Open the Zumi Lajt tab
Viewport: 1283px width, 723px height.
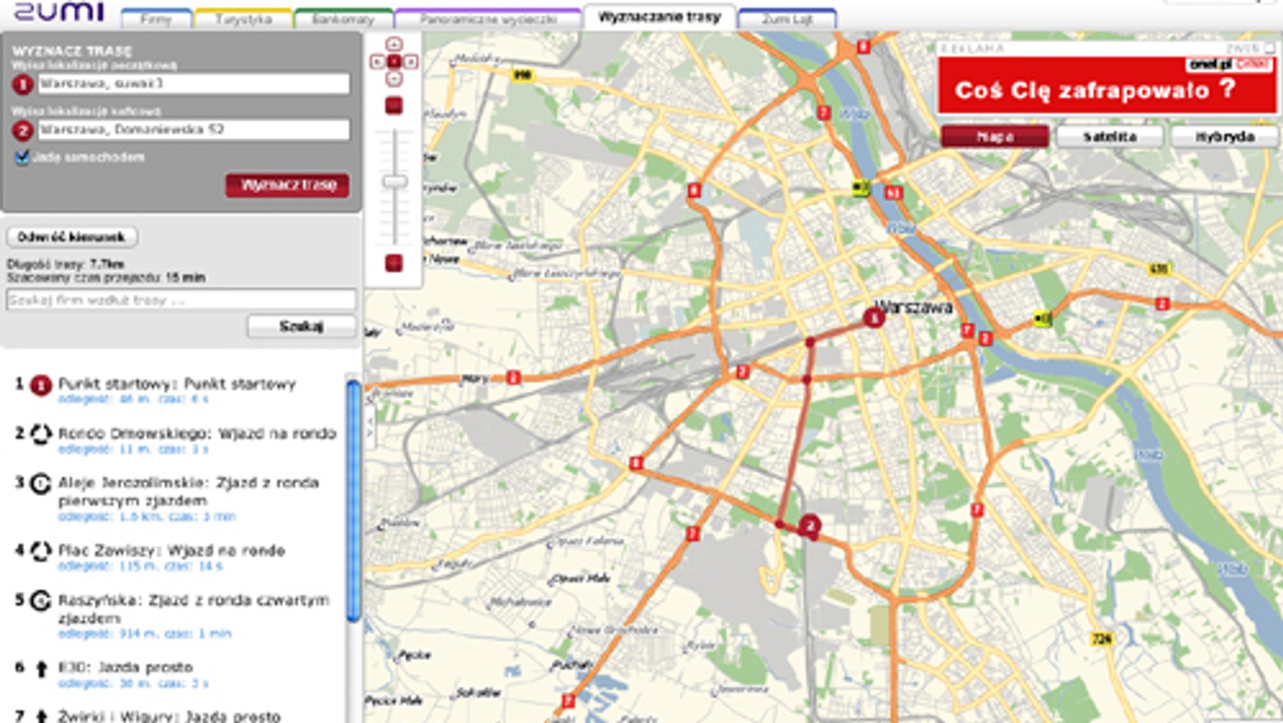tap(787, 19)
